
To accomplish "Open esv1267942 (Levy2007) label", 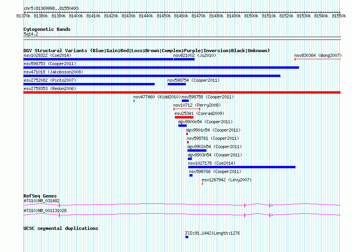I will [x=227, y=180].
